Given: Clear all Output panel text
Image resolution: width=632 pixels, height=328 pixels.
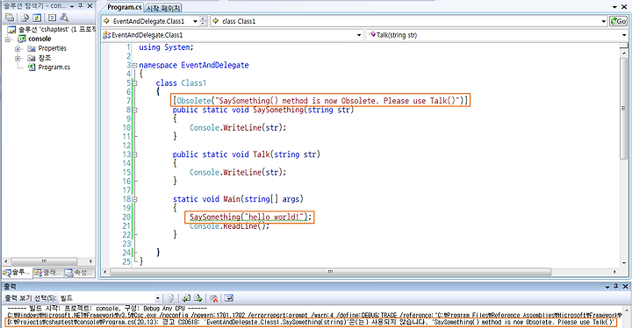Looking at the screenshot, I should [214, 298].
